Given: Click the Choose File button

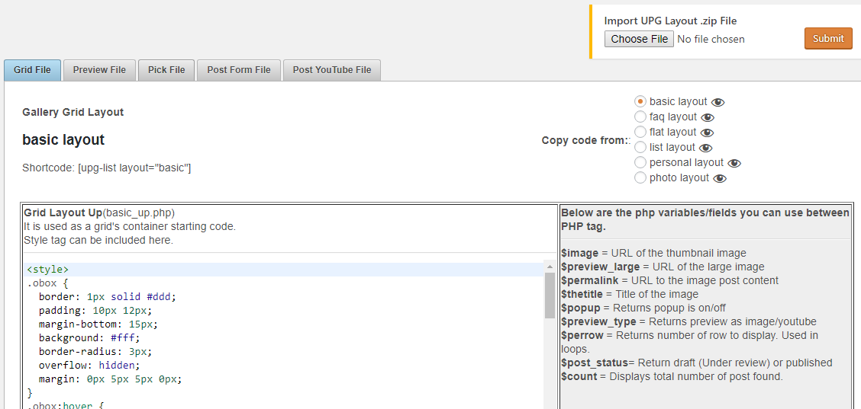Looking at the screenshot, I should (639, 39).
